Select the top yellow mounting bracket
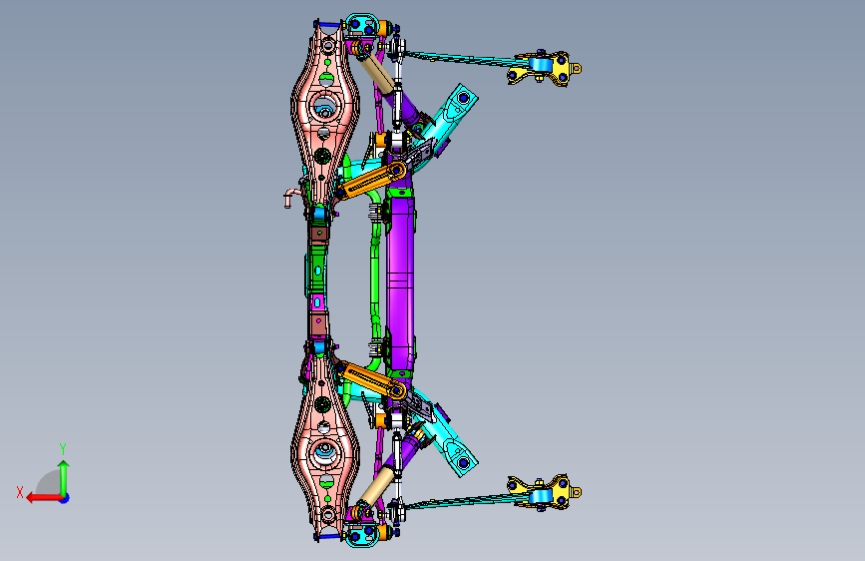865x561 pixels. tap(546, 67)
